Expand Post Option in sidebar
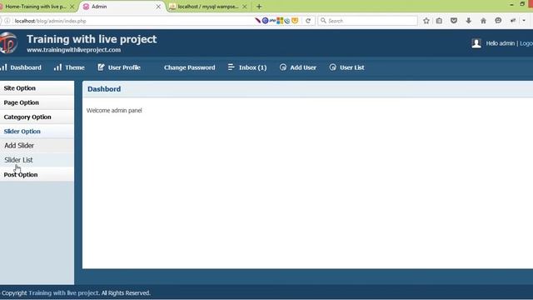Image resolution: width=533 pixels, height=300 pixels. coord(37,174)
